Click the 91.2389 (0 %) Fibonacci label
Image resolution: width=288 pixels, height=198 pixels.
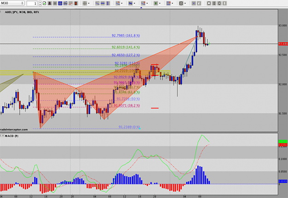[x=129, y=127]
